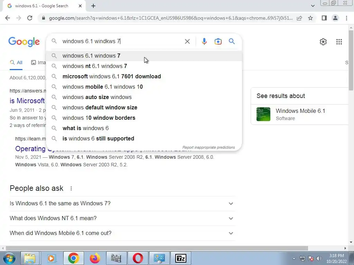The height and width of the screenshot is (265, 354).
Task: Share this page from address bar
Action: 299,18
